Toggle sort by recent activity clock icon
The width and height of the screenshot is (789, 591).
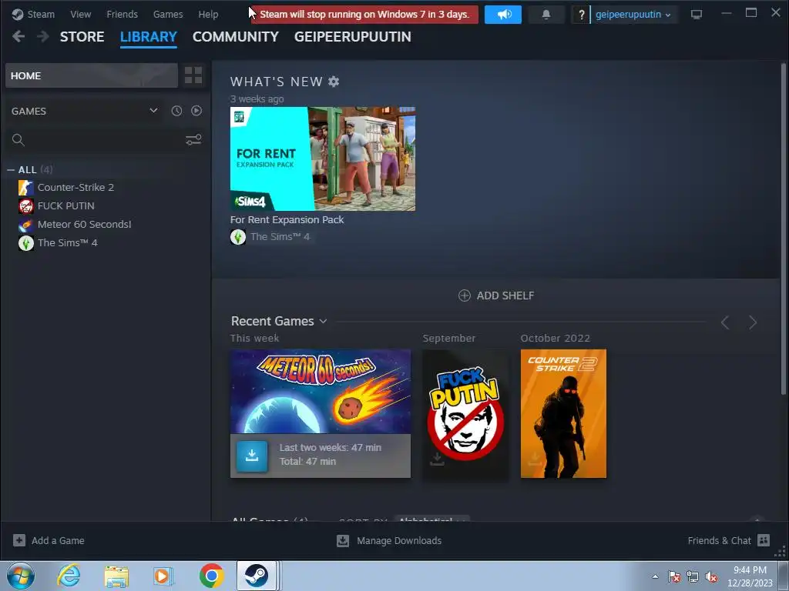176,111
